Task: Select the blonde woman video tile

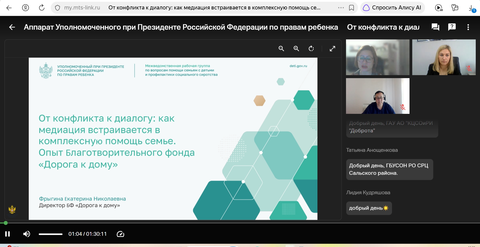Action: tap(444, 57)
